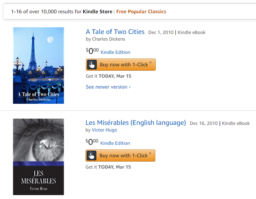Screen dimensions: 256x199
Task: Expand See newer version link
Action: [x=108, y=87]
